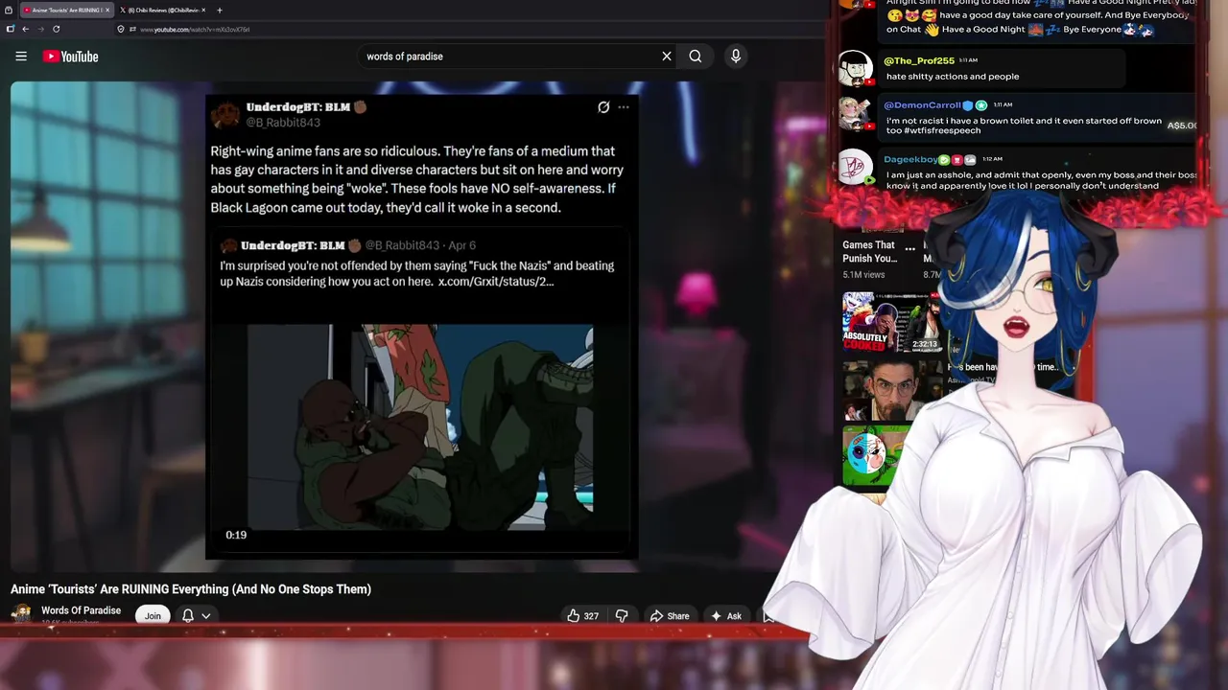Viewport: 1228px width, 690px height.
Task: Join the Words Of Paradise channel
Action: [x=153, y=616]
